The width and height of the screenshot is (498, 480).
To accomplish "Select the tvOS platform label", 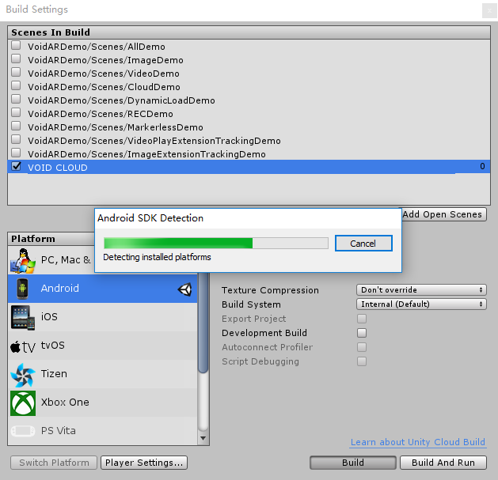I will pos(53,345).
